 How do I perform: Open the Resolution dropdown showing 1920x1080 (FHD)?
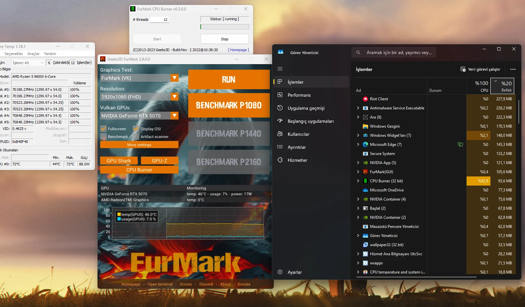pos(139,97)
